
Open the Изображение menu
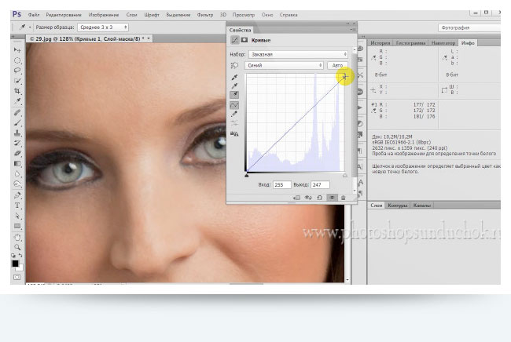(x=104, y=15)
